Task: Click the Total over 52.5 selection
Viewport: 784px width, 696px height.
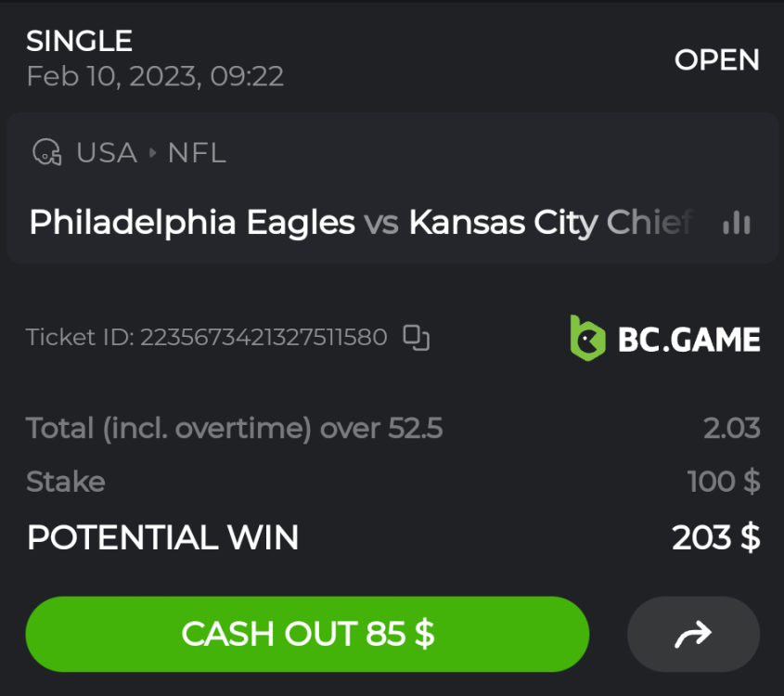Action: (x=235, y=428)
